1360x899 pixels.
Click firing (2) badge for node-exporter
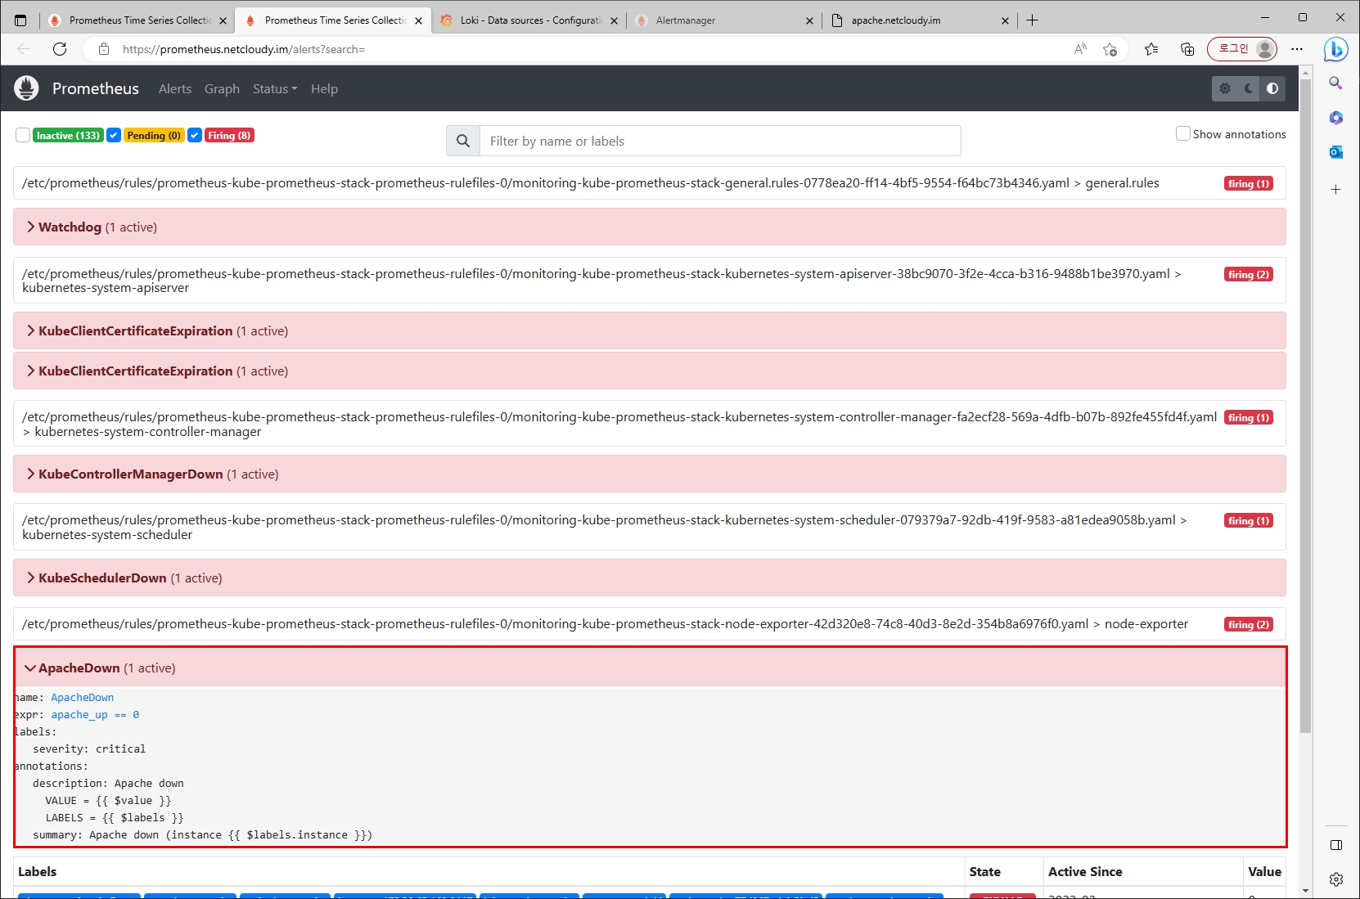coord(1249,624)
